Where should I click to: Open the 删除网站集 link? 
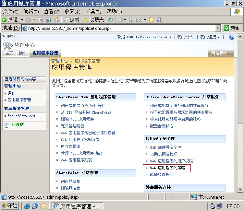(70, 188)
